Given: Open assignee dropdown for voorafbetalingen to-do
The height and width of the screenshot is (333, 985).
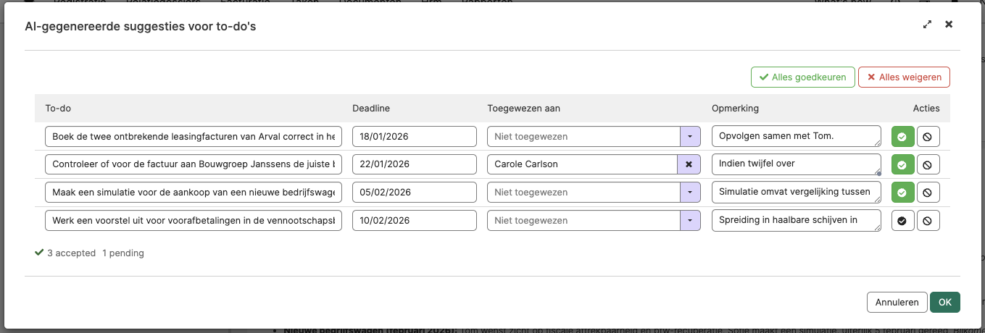Looking at the screenshot, I should [689, 221].
